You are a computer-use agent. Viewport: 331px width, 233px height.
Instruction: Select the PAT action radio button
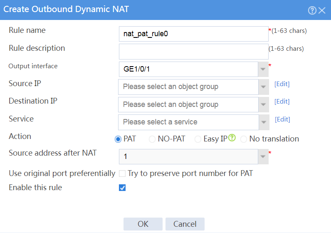[118, 139]
